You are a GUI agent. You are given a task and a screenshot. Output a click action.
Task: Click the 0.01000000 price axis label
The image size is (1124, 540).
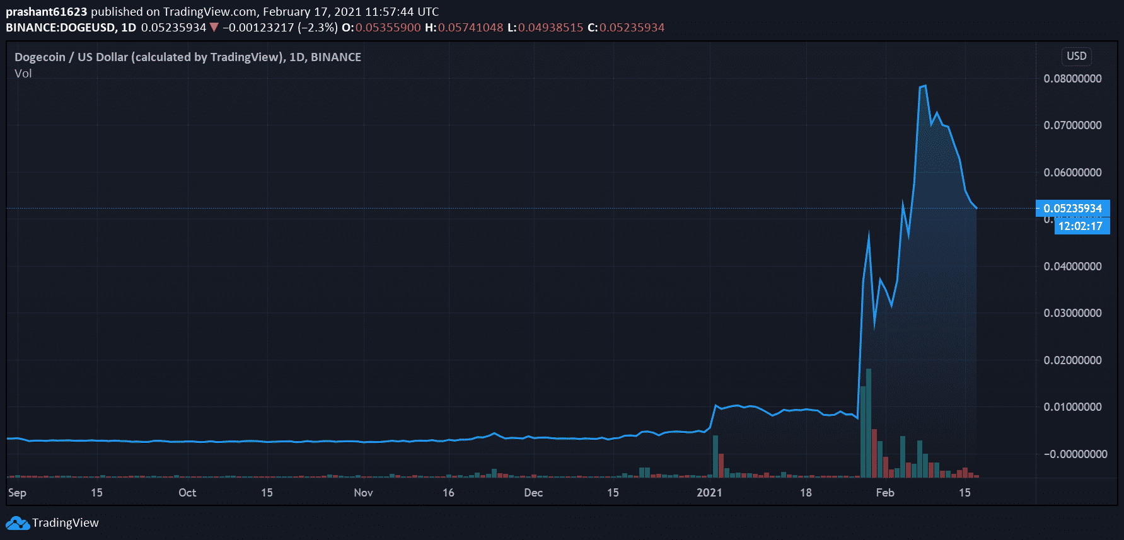1073,407
